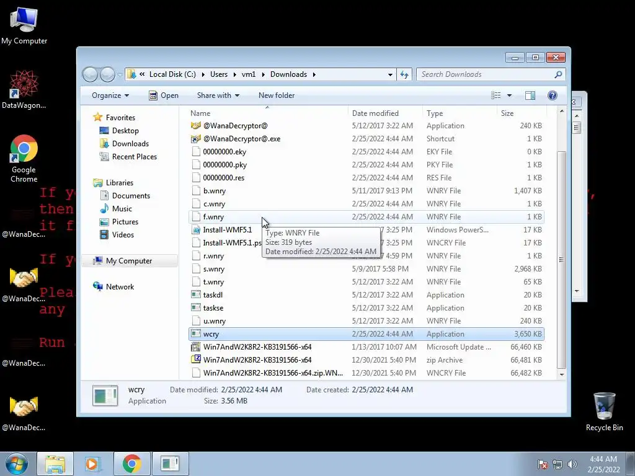Click the Change your view icon

coord(495,95)
